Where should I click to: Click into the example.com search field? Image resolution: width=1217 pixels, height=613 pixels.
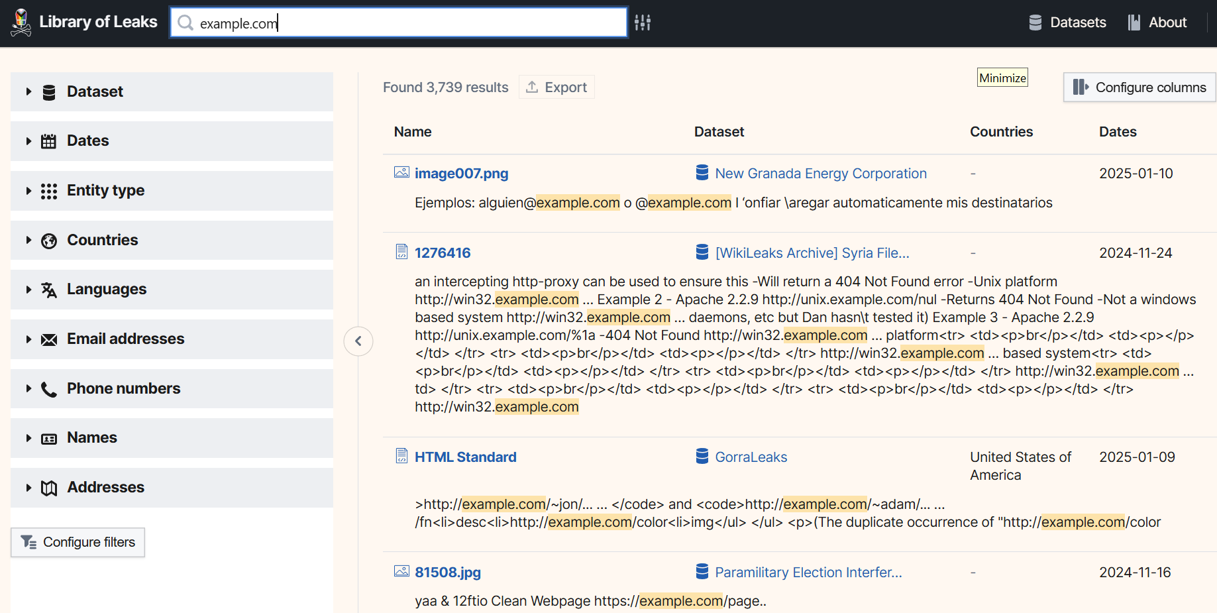(x=399, y=23)
